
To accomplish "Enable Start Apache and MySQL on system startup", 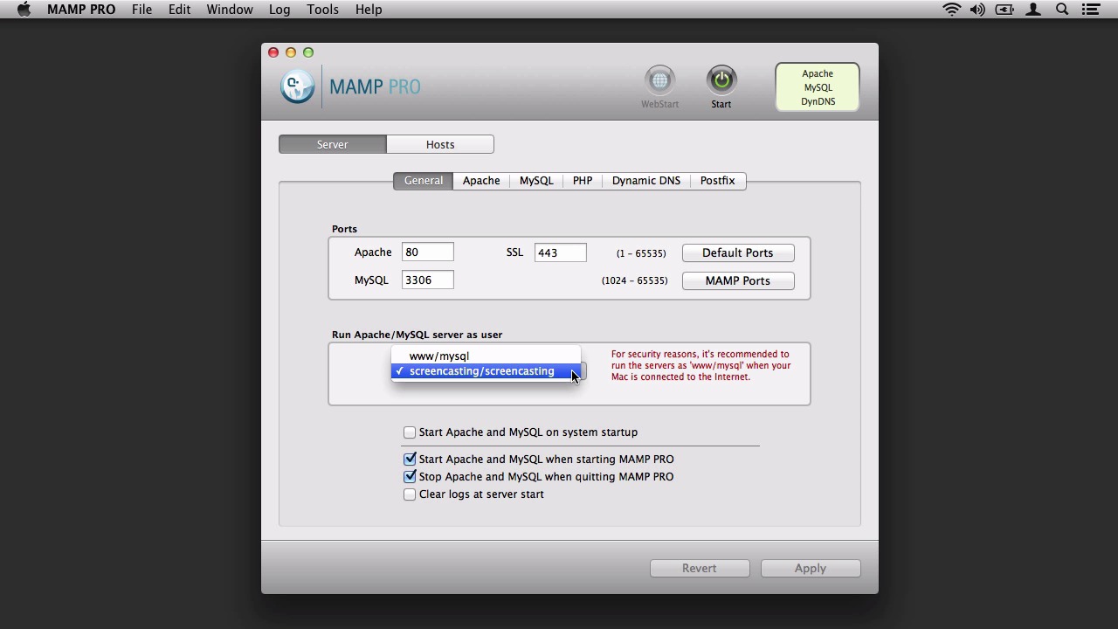I will pyautogui.click(x=410, y=432).
